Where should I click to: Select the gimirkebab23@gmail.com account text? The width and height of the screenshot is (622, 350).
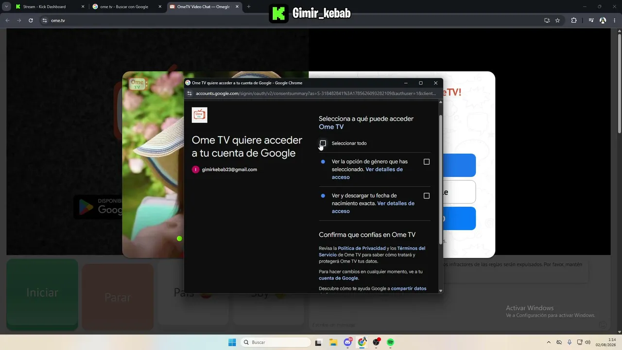pos(229,170)
